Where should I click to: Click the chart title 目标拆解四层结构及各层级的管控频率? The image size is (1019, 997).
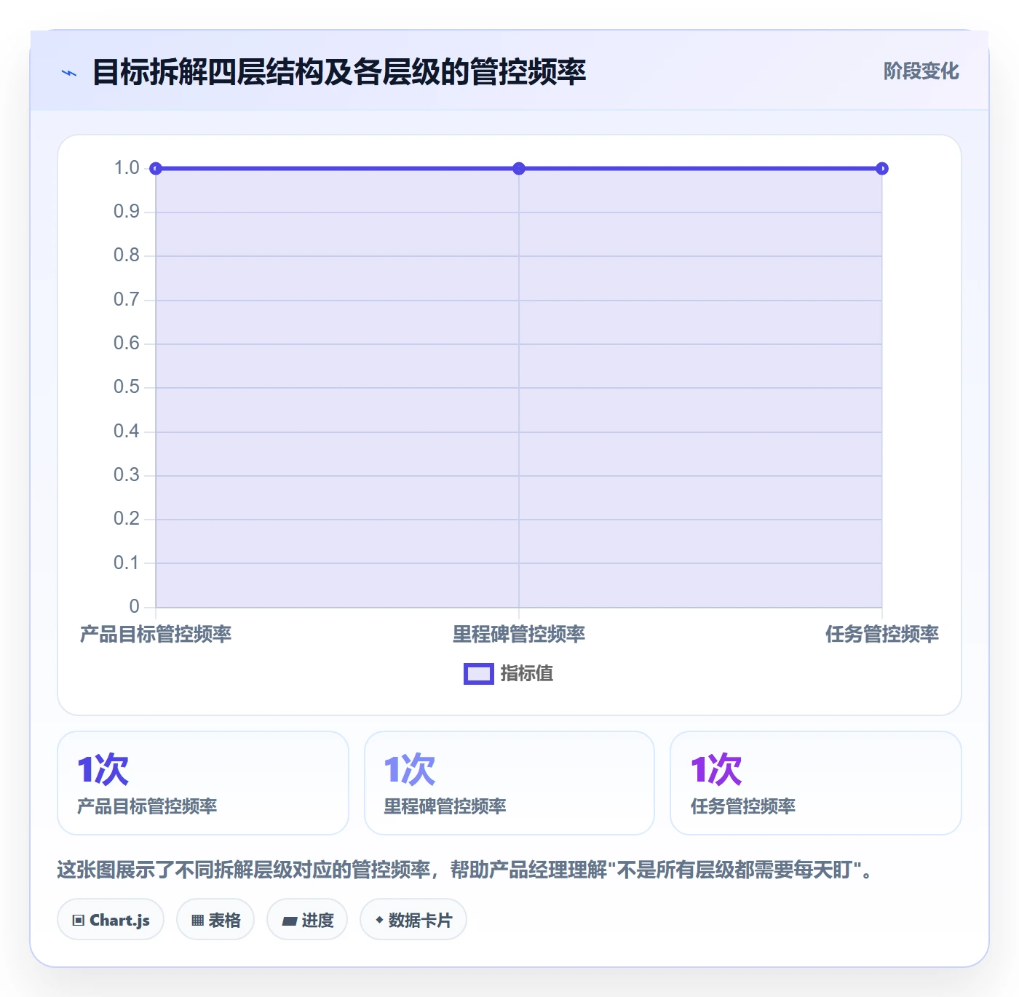[339, 72]
